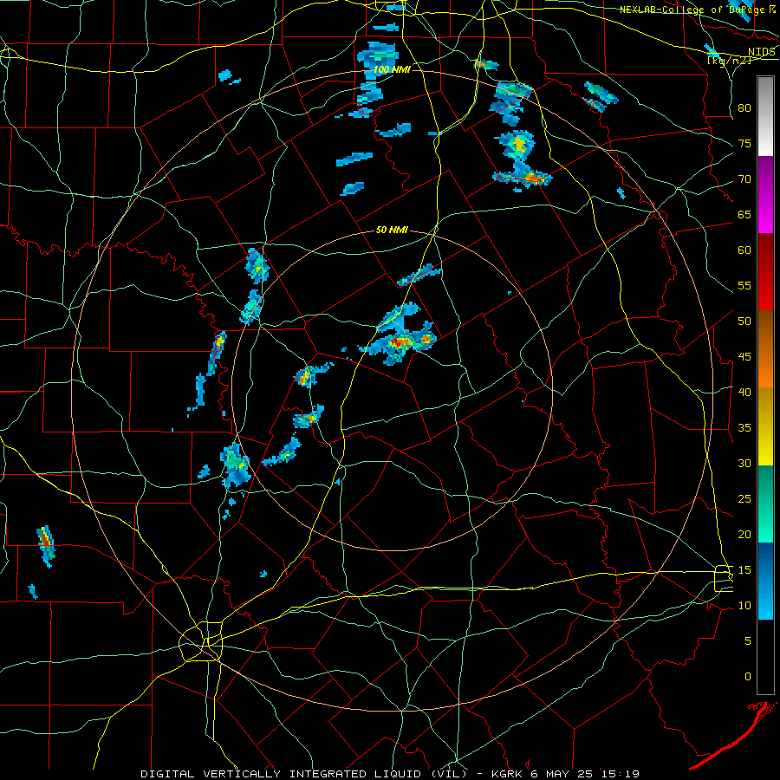
Task: Click the 55 value on color scale
Action: pos(744,285)
